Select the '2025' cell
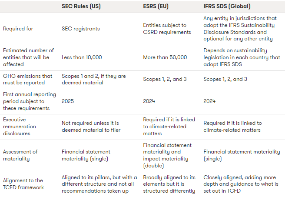This screenshot has height=197, width=285. (68, 101)
